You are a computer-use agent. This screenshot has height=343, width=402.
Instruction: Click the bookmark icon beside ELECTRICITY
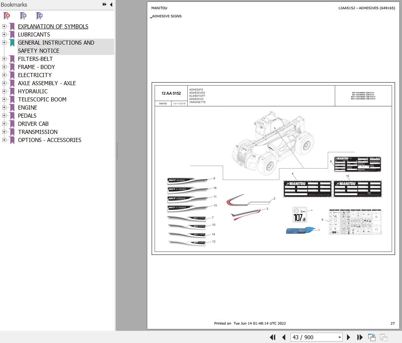[12, 75]
